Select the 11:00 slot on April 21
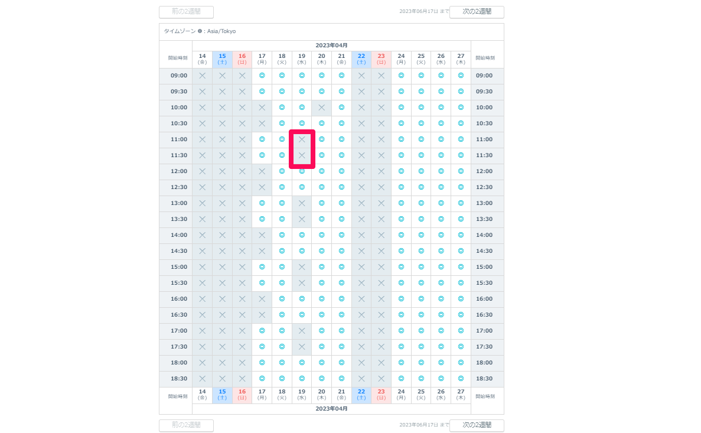This screenshot has width=701, height=433. click(341, 139)
